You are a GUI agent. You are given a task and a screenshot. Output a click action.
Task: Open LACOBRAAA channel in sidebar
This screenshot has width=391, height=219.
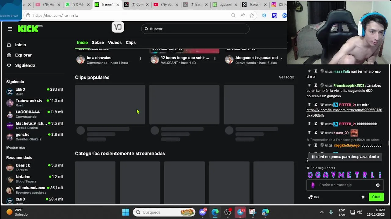point(35,114)
